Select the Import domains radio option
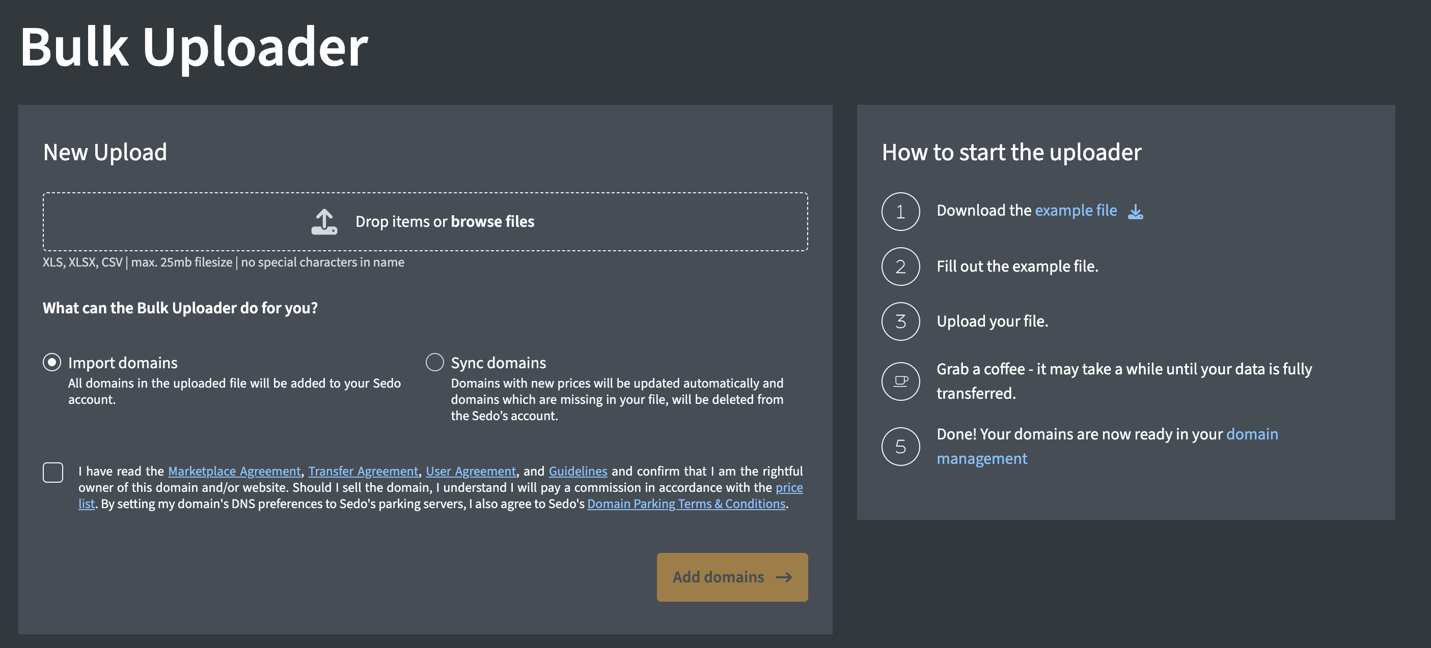This screenshot has height=648, width=1431. click(x=51, y=362)
